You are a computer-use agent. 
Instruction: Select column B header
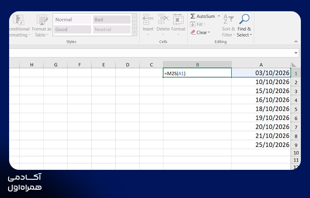click(197, 65)
